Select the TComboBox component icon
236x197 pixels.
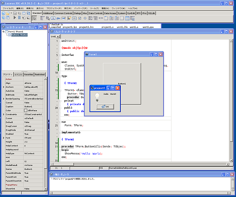(96, 18)
